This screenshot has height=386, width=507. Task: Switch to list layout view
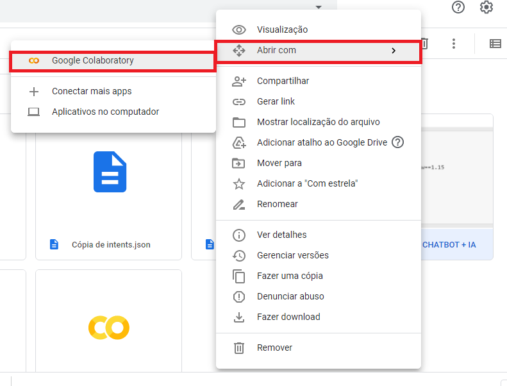[x=495, y=44]
